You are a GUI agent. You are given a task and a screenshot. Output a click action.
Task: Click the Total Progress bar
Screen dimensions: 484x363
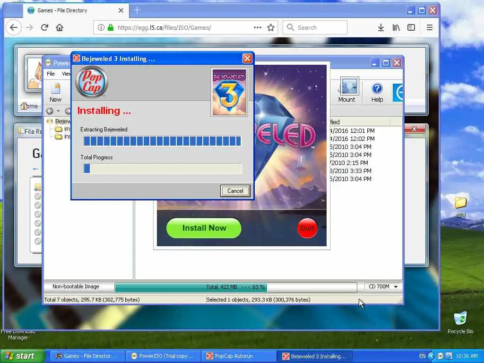tap(163, 169)
